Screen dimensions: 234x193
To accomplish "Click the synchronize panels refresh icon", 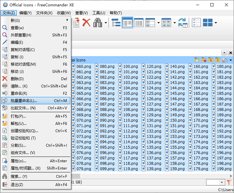I will tap(183, 23).
